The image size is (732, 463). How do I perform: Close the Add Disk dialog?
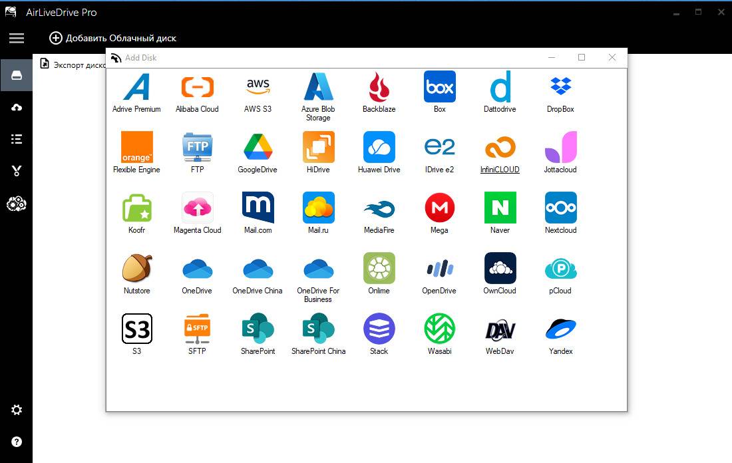(x=612, y=57)
